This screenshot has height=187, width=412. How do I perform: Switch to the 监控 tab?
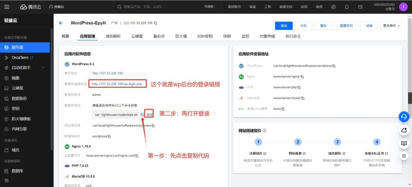[x=245, y=36]
